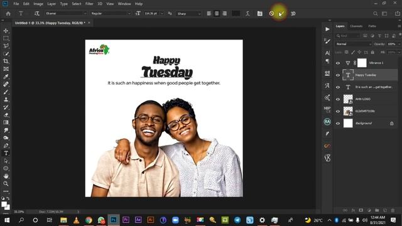Viewport: 402px width, 226px height.
Task: Toggle lock transparent pixels
Action: click(346, 52)
